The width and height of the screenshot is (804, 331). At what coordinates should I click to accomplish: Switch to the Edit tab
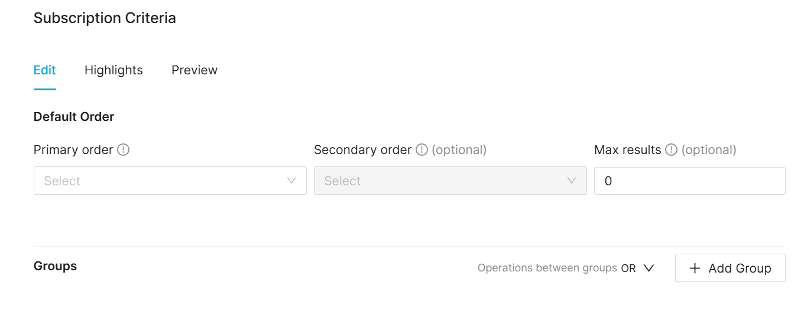tap(44, 70)
